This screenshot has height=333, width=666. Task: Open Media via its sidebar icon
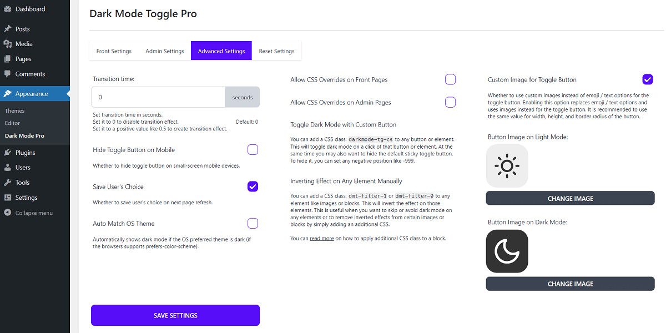[x=8, y=44]
